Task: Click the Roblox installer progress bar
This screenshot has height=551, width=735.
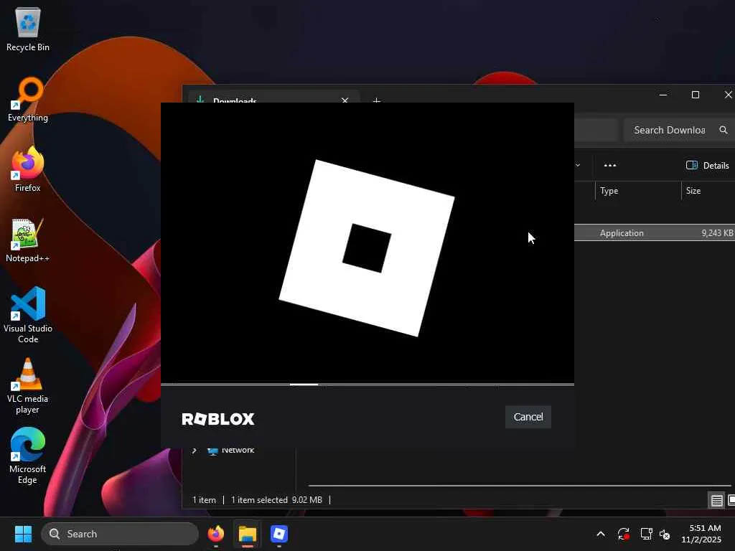Action: [367, 385]
